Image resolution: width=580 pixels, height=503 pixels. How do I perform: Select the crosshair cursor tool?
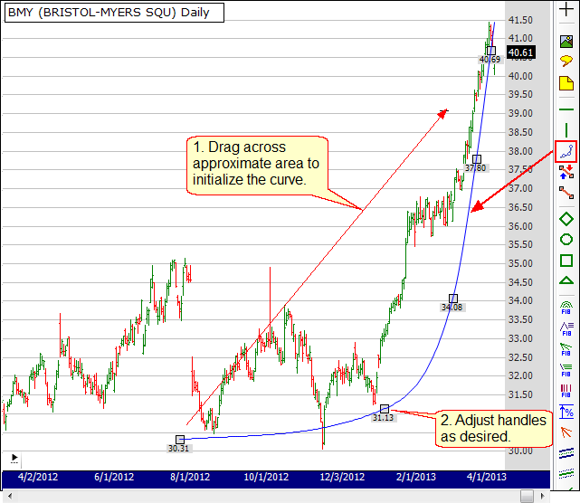566,9
